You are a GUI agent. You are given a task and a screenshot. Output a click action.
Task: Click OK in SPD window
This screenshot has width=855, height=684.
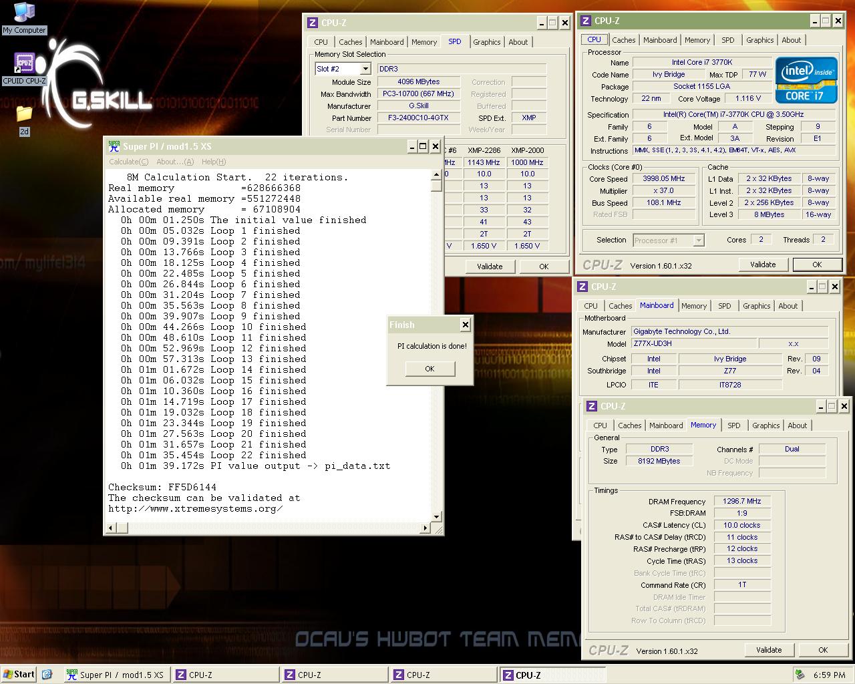tap(544, 267)
